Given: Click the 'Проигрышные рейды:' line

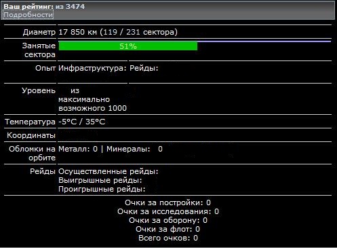Looking at the screenshot, I should click(102, 189).
